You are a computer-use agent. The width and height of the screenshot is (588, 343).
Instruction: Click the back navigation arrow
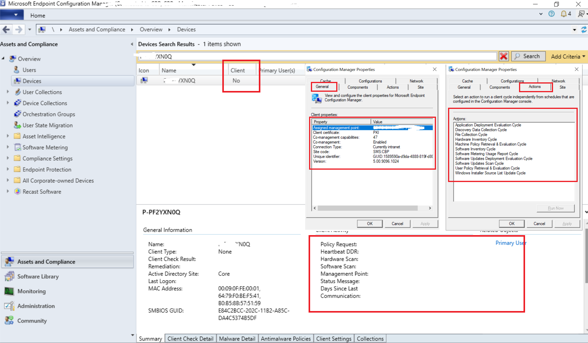pyautogui.click(x=6, y=30)
